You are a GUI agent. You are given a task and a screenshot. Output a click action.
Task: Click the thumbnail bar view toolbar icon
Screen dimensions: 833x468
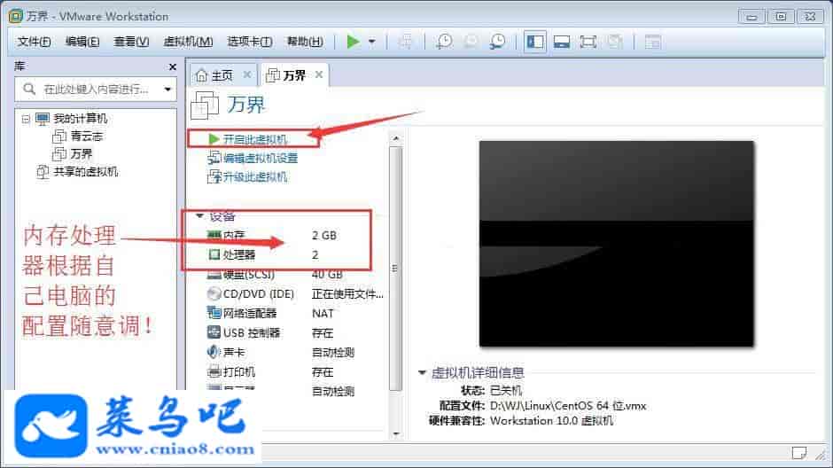coord(561,42)
